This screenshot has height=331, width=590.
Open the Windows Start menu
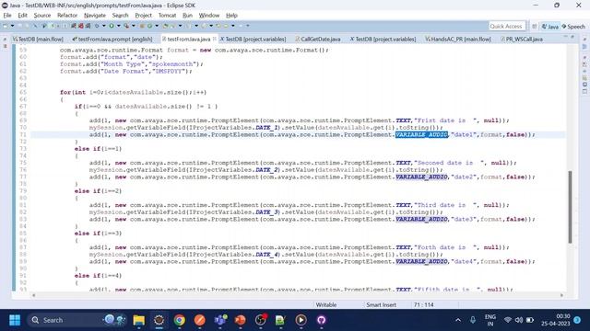click(x=15, y=320)
